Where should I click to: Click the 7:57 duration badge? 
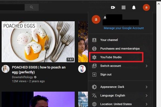[x=70, y=60]
